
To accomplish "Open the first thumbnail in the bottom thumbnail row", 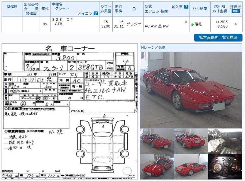I will pos(157,167).
